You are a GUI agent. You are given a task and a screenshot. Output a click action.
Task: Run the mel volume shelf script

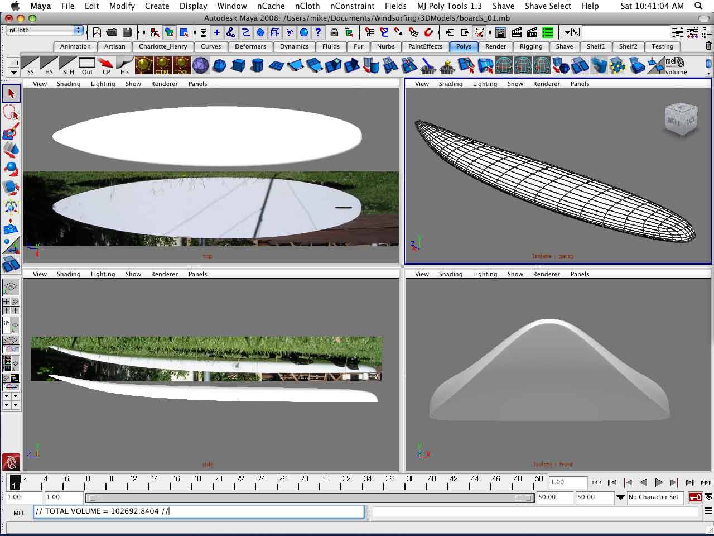tap(676, 66)
